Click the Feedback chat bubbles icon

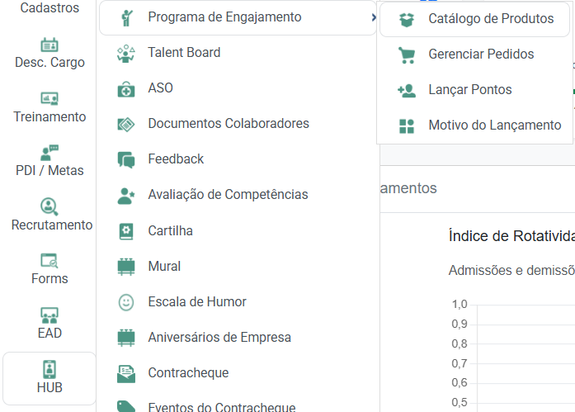pyautogui.click(x=125, y=159)
